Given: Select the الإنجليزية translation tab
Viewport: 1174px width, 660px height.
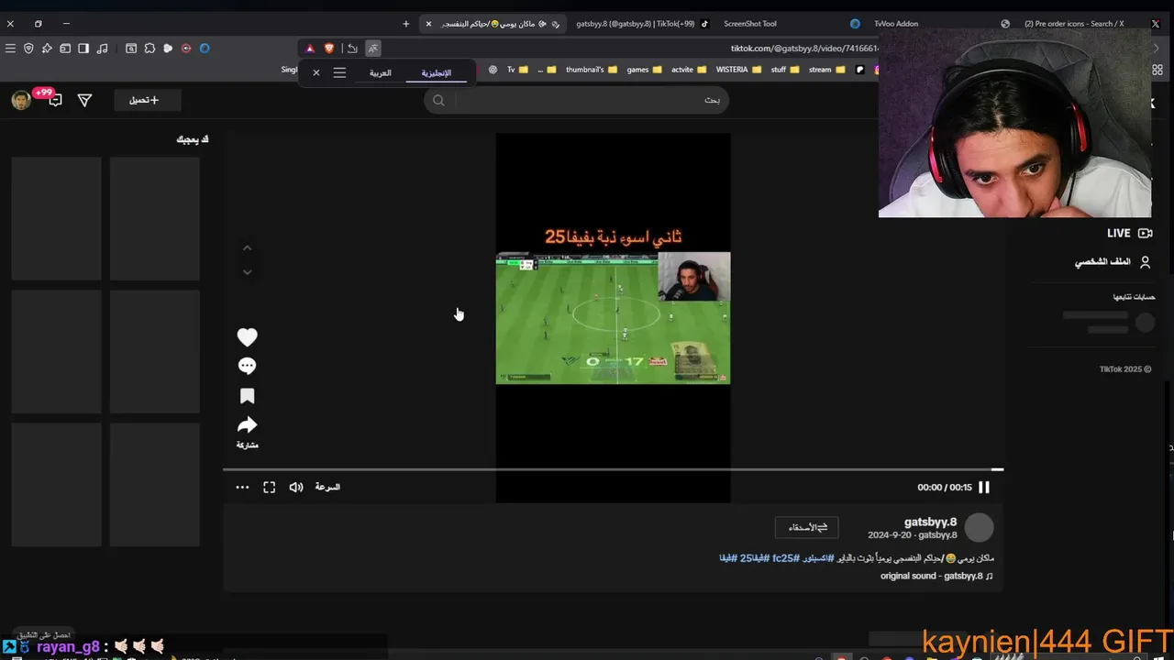Looking at the screenshot, I should coord(437,72).
